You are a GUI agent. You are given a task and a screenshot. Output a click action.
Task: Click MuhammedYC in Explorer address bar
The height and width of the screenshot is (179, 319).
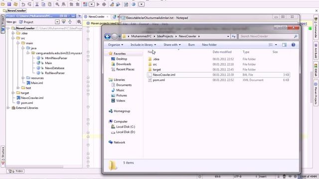(141, 36)
